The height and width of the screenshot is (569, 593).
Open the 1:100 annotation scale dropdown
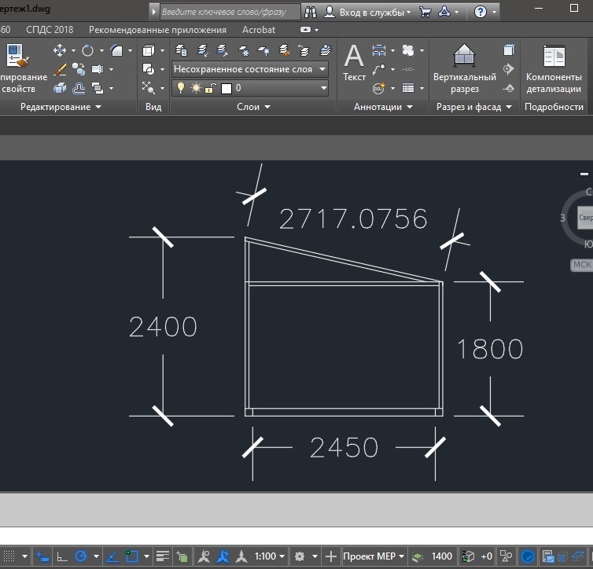(x=269, y=556)
